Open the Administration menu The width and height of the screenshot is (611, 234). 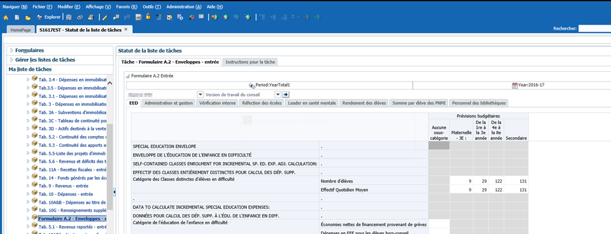(x=184, y=7)
